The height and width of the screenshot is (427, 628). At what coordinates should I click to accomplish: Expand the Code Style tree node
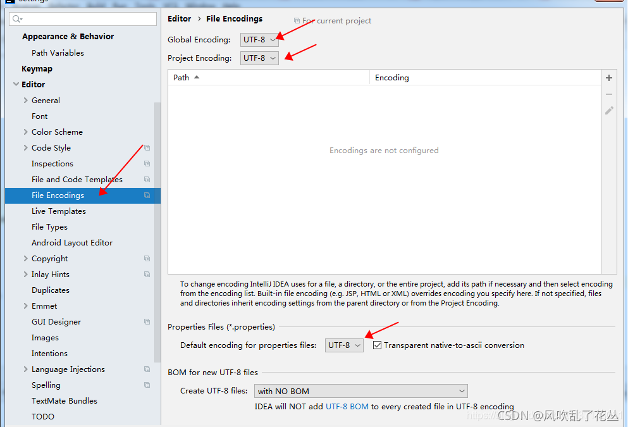(26, 148)
